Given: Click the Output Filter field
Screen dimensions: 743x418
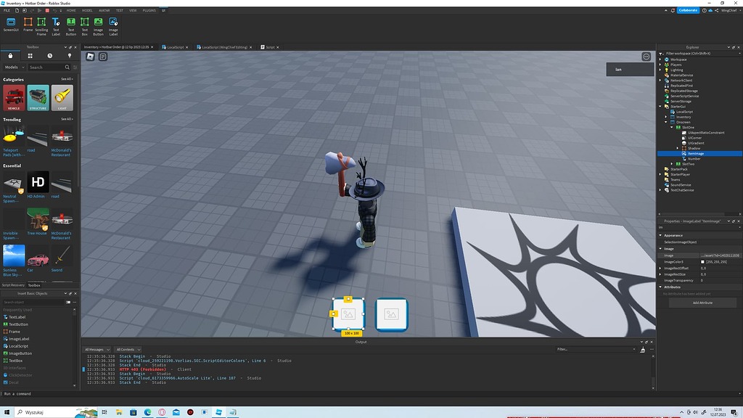Looking at the screenshot, I should pos(596,349).
